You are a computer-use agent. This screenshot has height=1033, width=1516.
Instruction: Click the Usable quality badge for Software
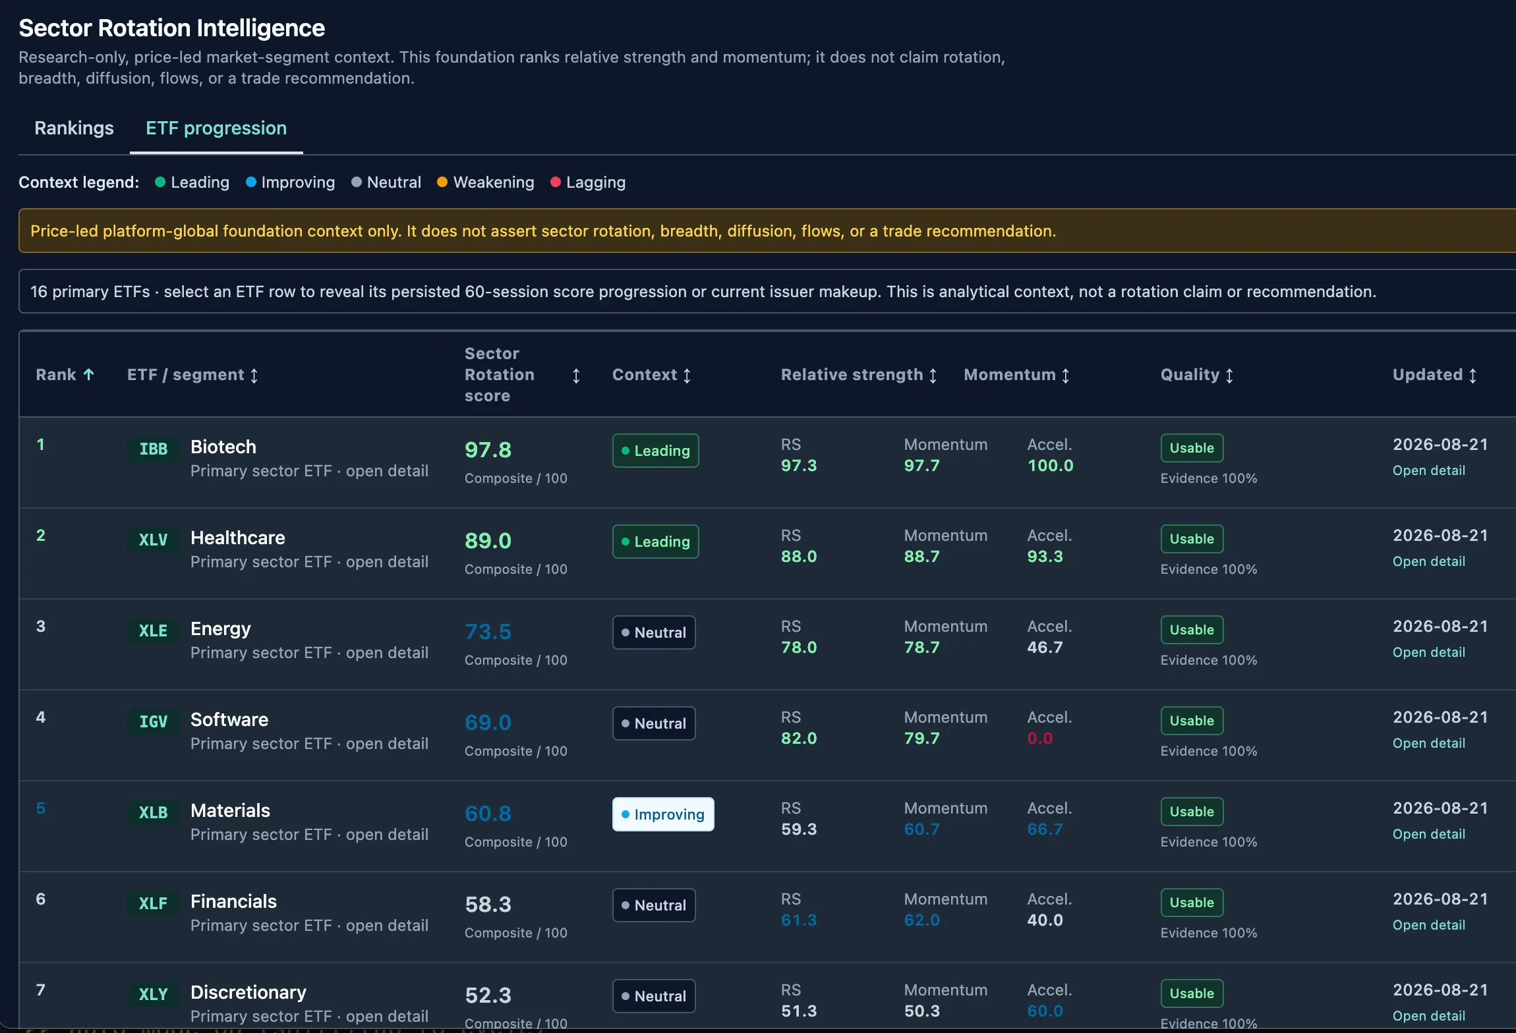coord(1192,721)
